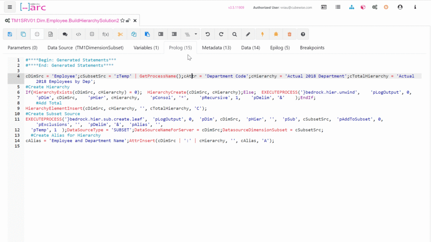Viewport: 431px width, 242px height.
Task: Open the Breakpoints tab
Action: pyautogui.click(x=312, y=48)
